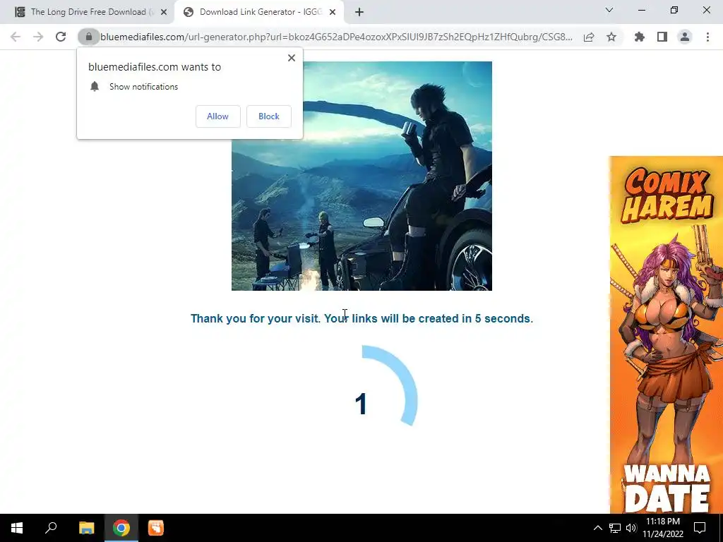
Task: Minimize the Chrome window
Action: [641, 10]
